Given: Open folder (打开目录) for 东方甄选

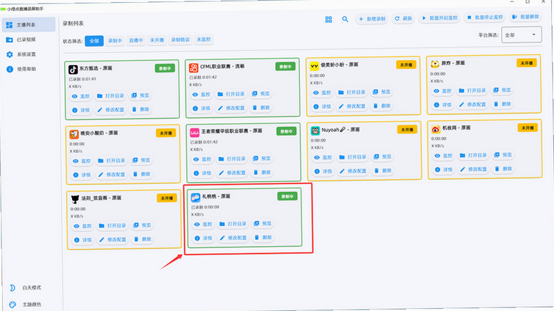Looking at the screenshot, I should [111, 96].
